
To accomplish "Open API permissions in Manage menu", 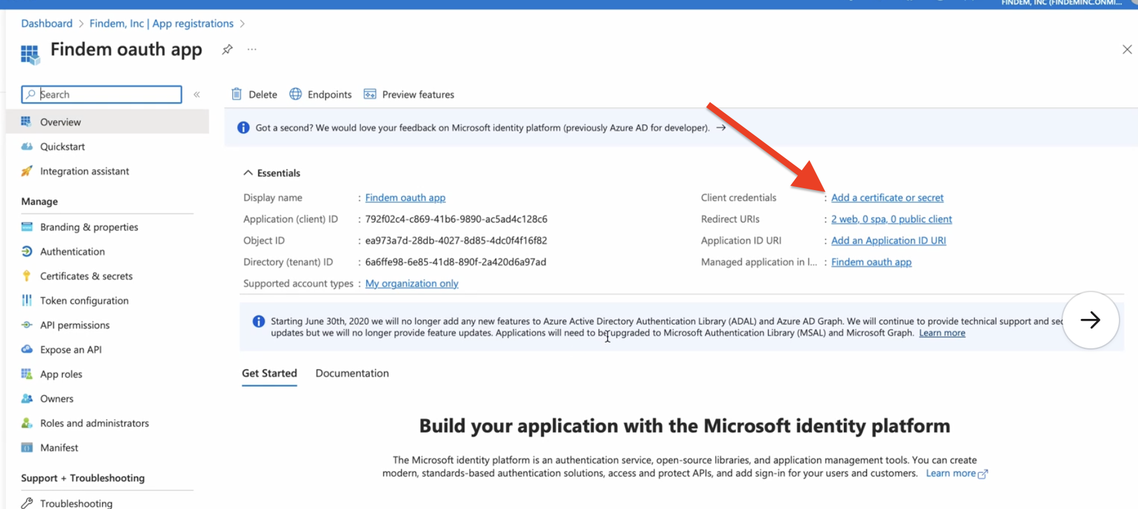I will tap(75, 325).
